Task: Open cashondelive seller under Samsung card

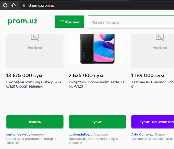Action: [x=18, y=134]
